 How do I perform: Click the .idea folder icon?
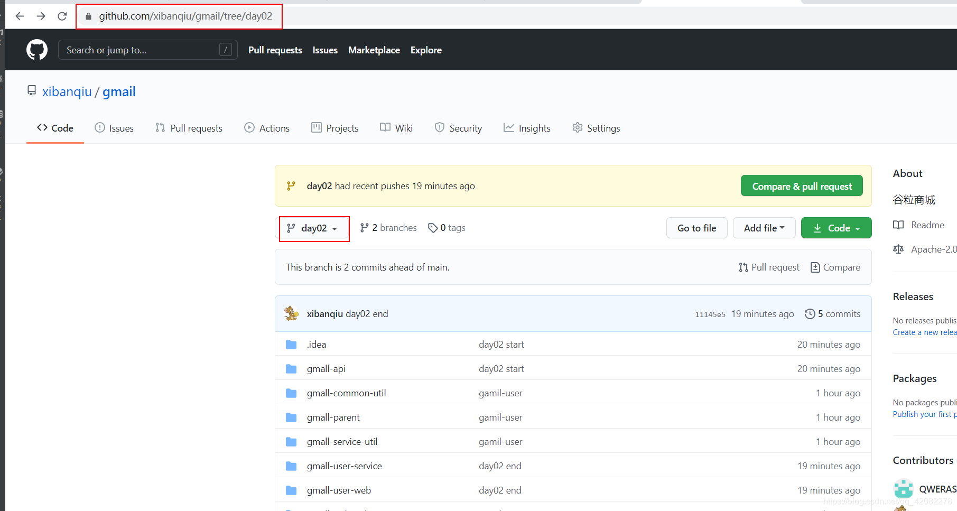pyautogui.click(x=291, y=345)
